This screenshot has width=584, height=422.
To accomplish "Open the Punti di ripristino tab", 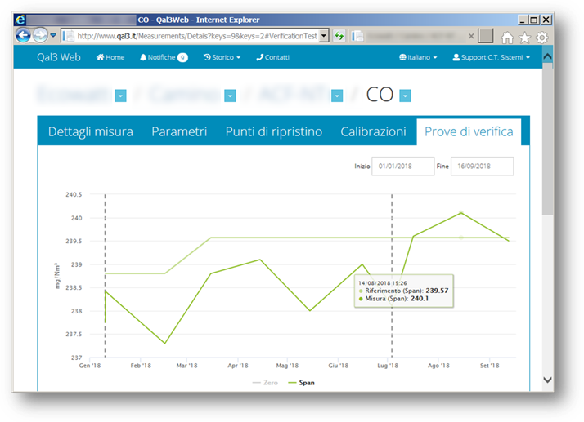I will click(x=273, y=131).
